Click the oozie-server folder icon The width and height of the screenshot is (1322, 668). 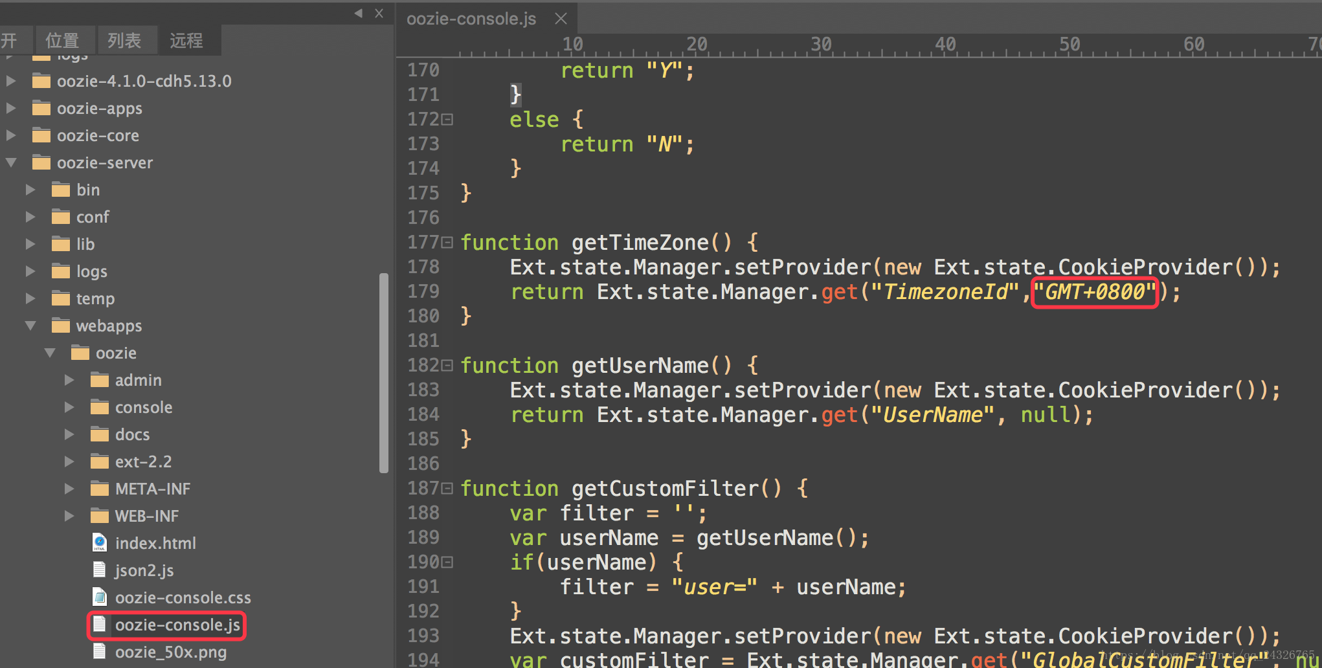41,162
